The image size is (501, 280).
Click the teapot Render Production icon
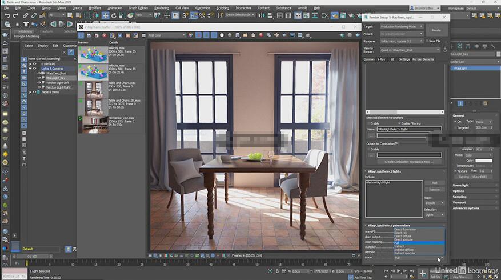(351, 15)
